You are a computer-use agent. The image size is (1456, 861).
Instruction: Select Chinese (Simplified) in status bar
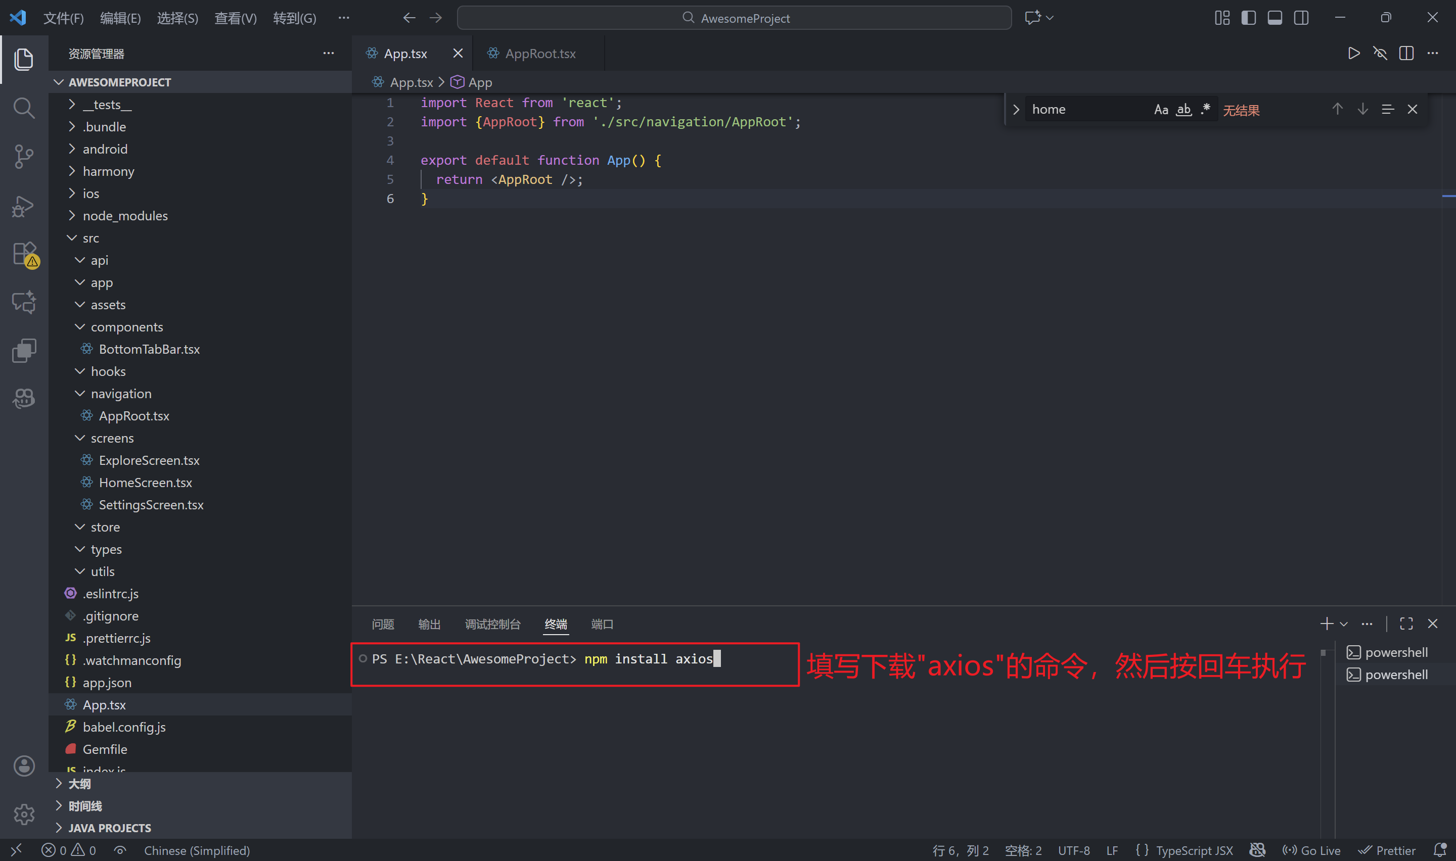[x=197, y=849]
